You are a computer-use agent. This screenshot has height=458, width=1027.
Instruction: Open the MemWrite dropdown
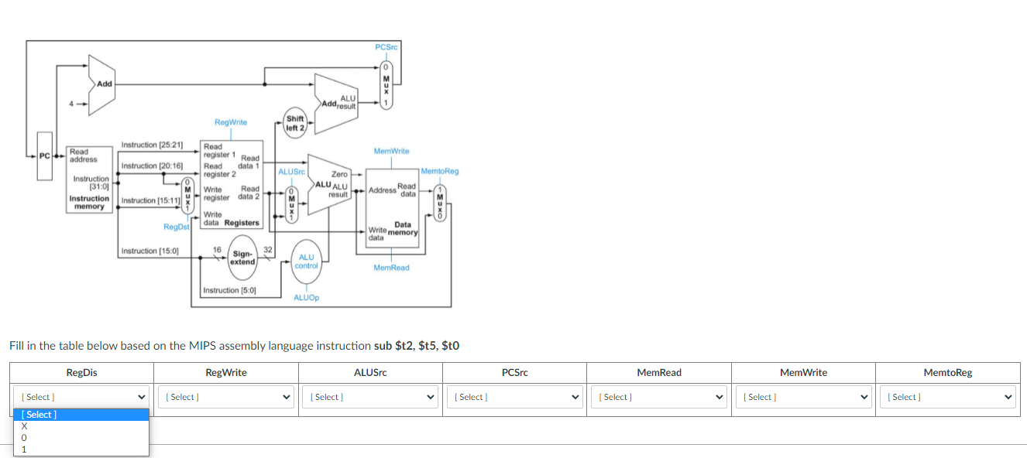click(803, 396)
